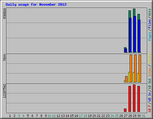Click day number 9 on the axis
153x119 pixels.
(46, 116)
